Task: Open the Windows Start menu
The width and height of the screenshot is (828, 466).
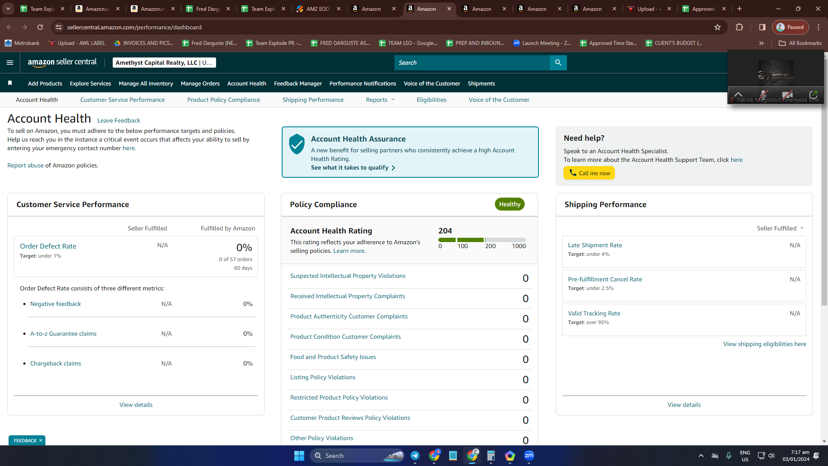Action: [x=299, y=456]
